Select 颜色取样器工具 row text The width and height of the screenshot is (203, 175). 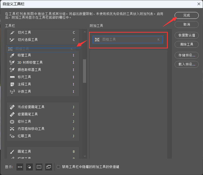29,70
